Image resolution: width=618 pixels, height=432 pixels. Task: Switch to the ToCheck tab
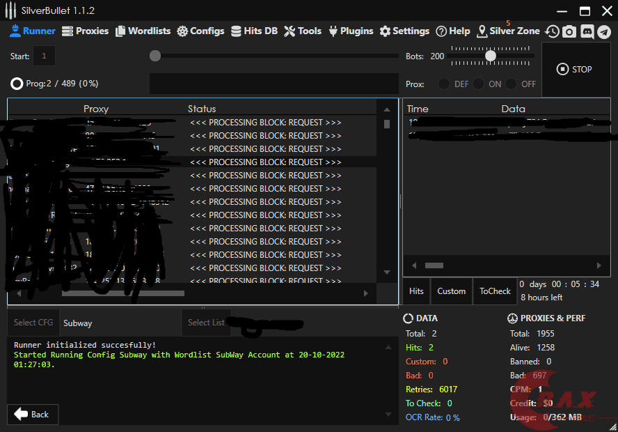coord(495,291)
